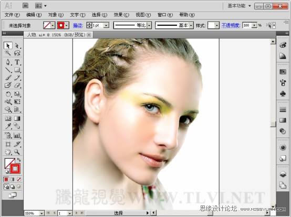Open the Color panel icon
Viewport: 291px width, 217px height.
click(x=283, y=45)
